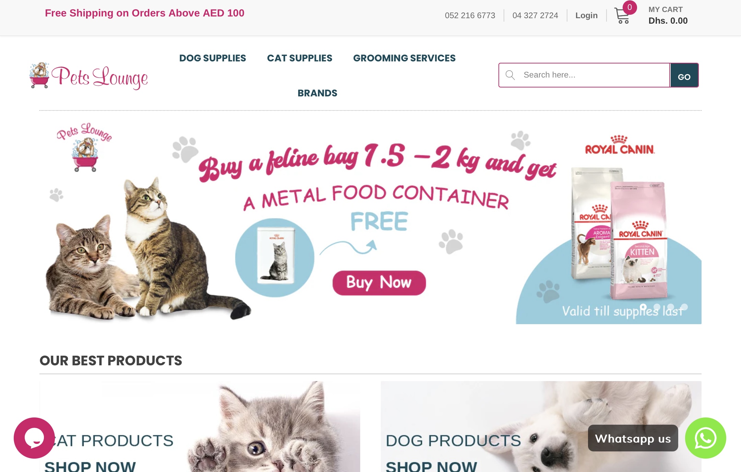Select the second carousel slide dot
Screen dimensions: 741x472
click(657, 307)
